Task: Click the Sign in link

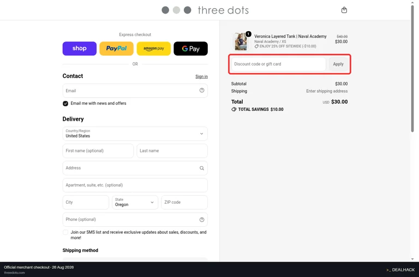Action: point(201,76)
